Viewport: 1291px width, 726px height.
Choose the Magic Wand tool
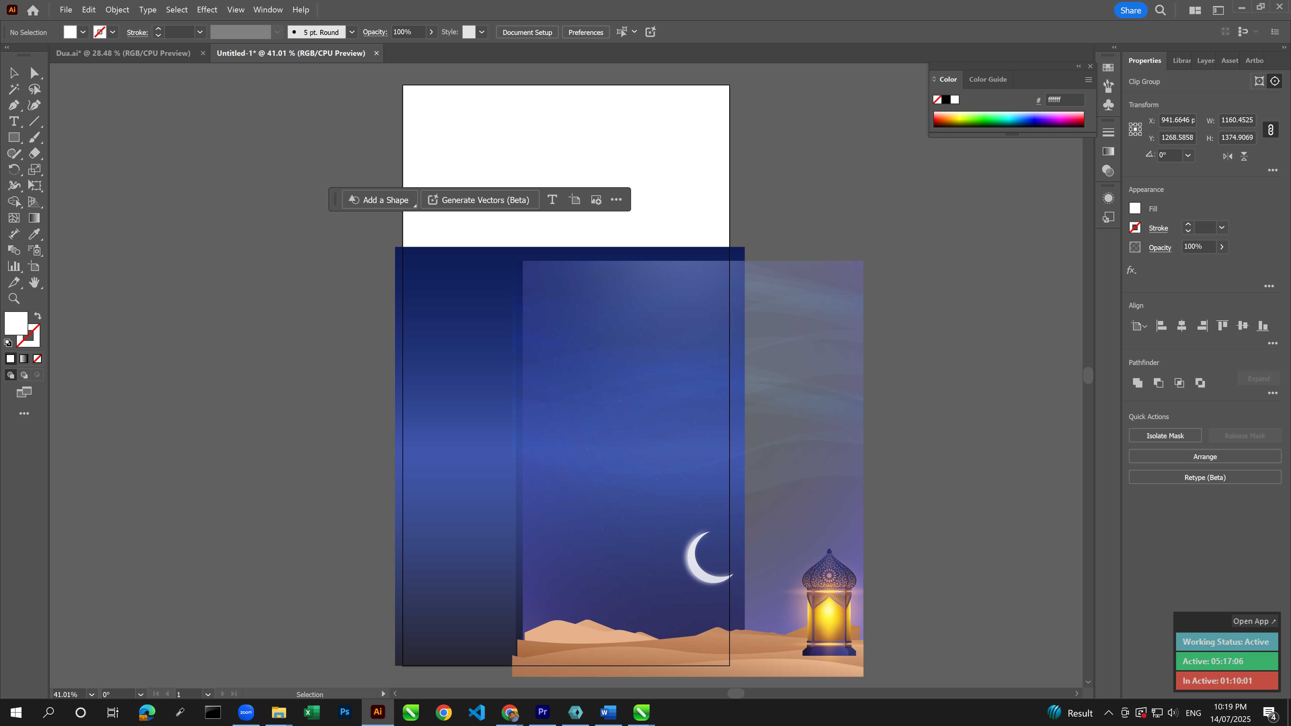pyautogui.click(x=14, y=89)
